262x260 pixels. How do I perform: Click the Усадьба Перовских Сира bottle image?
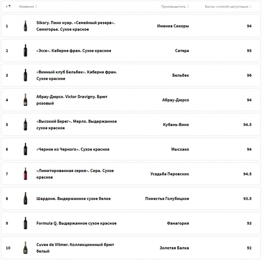point(25,174)
